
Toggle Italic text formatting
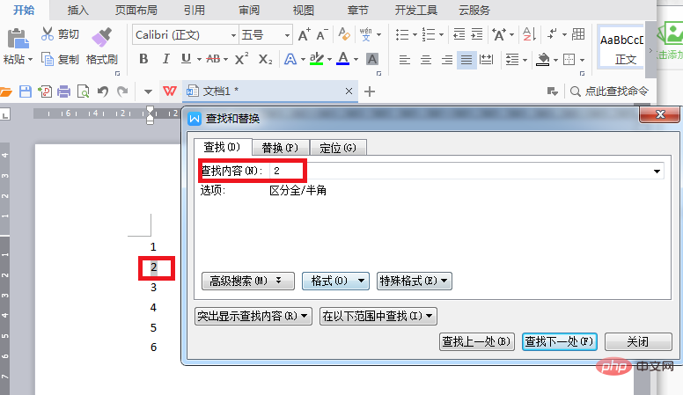[x=165, y=59]
